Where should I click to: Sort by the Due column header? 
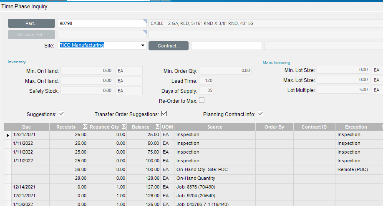(x=27, y=127)
